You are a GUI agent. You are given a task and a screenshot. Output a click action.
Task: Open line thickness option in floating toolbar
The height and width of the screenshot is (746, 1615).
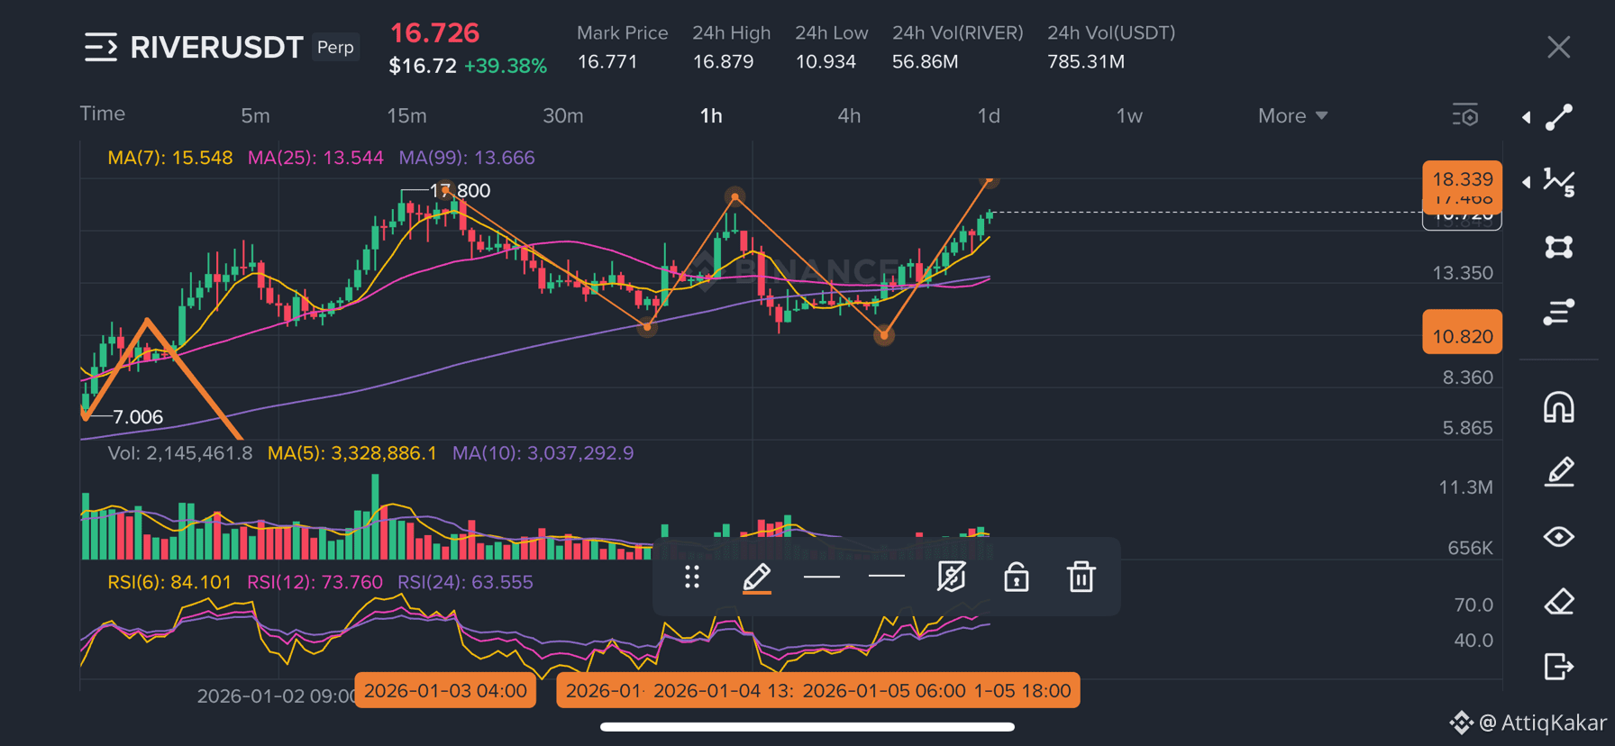pos(822,577)
